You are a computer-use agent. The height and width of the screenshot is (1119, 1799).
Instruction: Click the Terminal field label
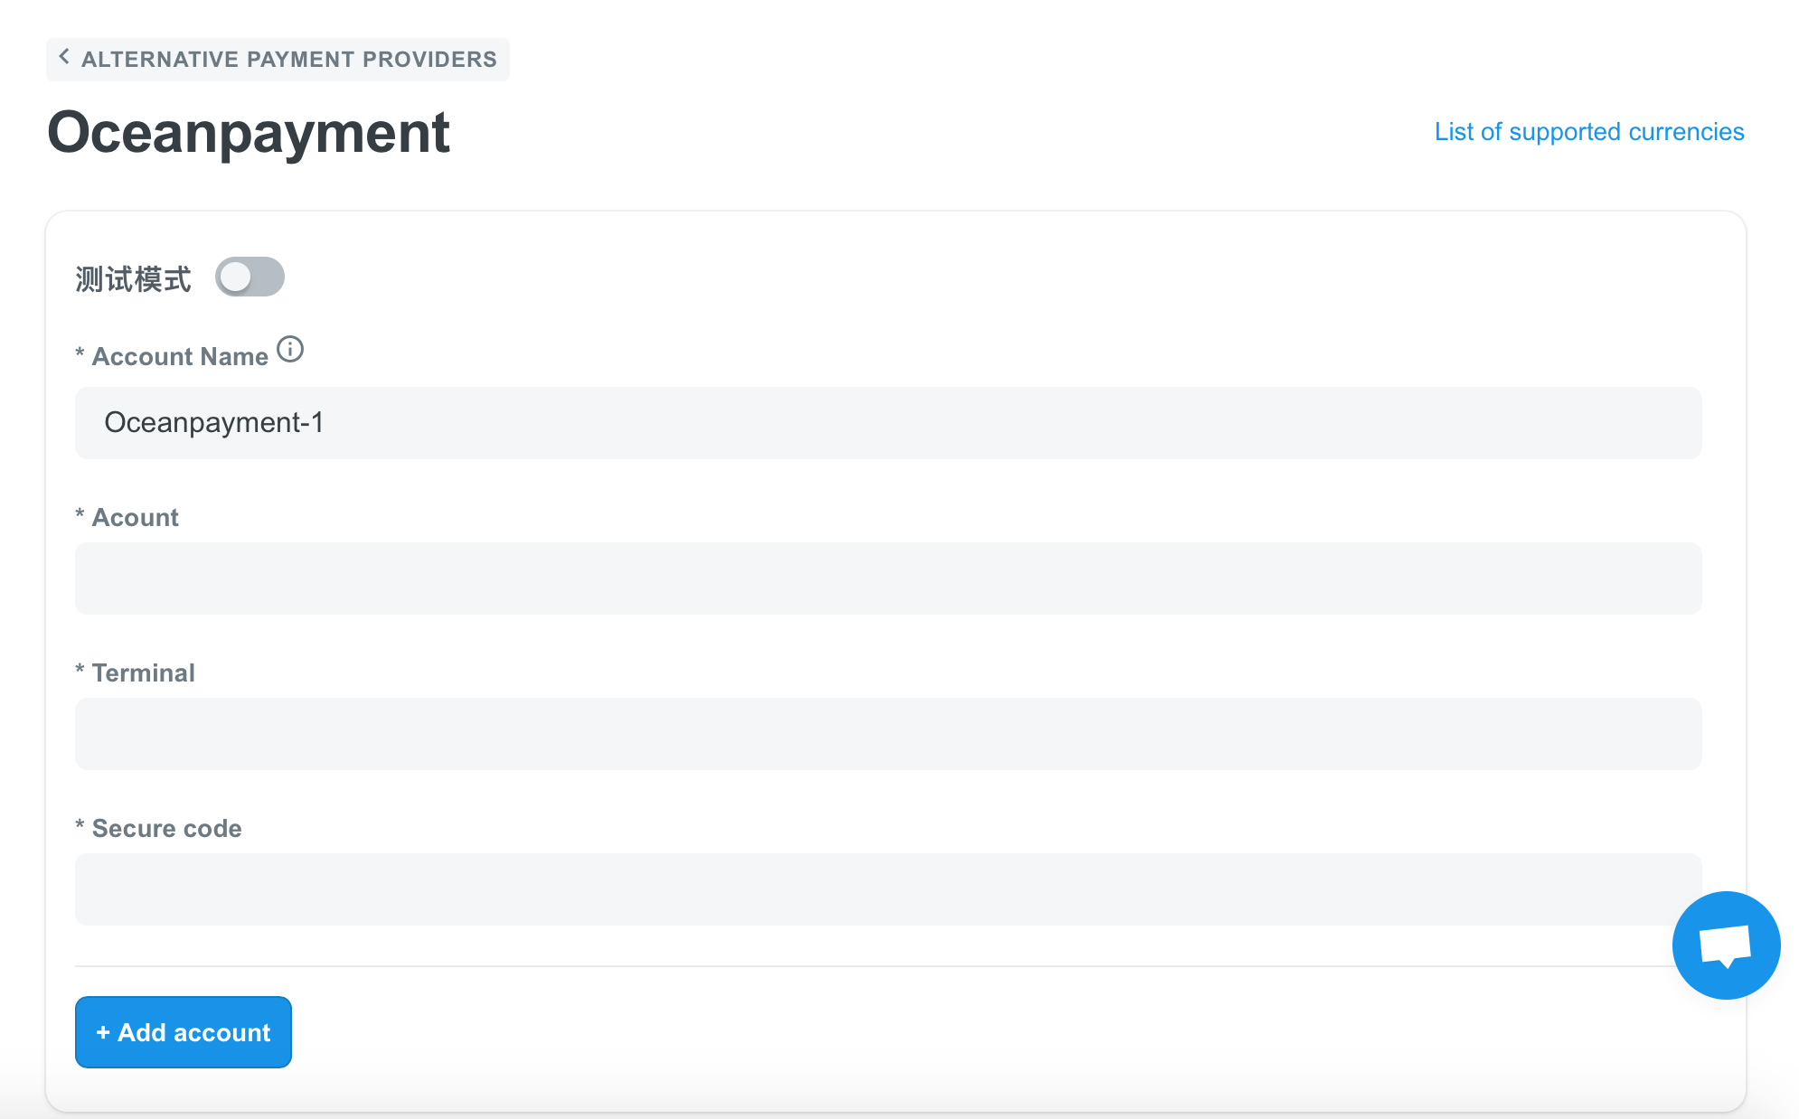144,672
